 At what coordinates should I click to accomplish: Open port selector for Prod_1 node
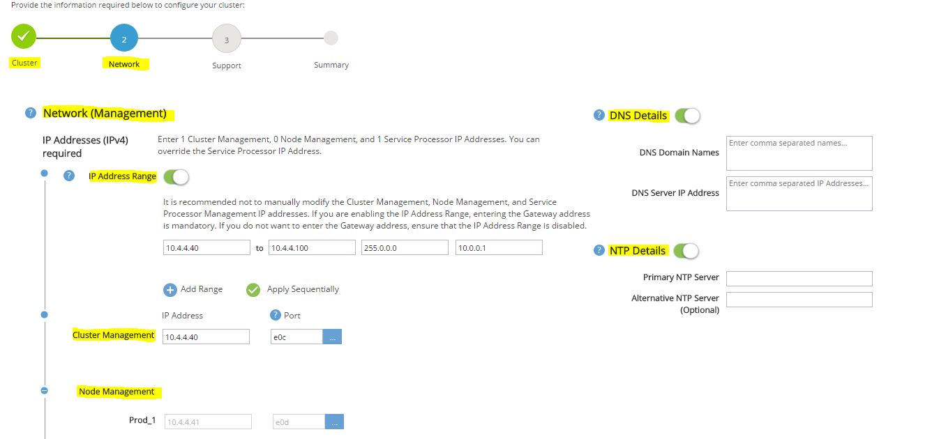333,421
